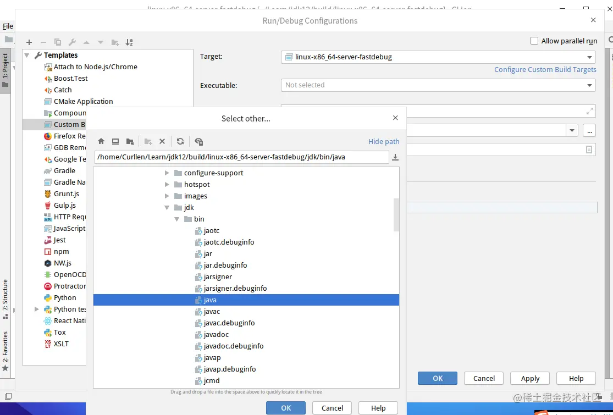
Task: Click Apply in Run/Debug Configurations
Action: coord(530,378)
